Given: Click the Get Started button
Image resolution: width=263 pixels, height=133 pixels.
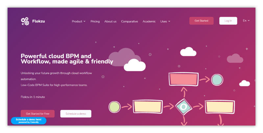Looking at the screenshot, I should (x=202, y=21).
